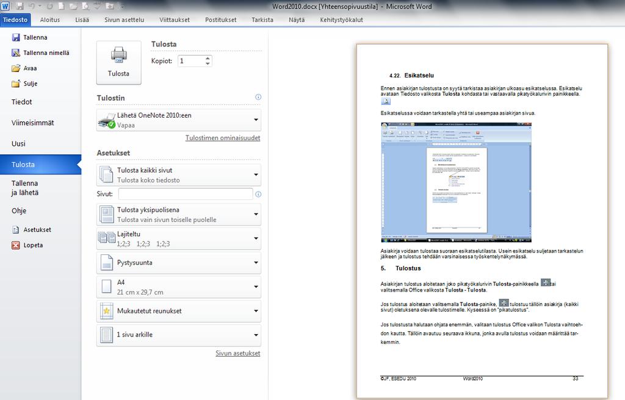This screenshot has height=400, width=625.
Task: Open the Tulostimen ominaisuudet link
Action: tap(223, 138)
